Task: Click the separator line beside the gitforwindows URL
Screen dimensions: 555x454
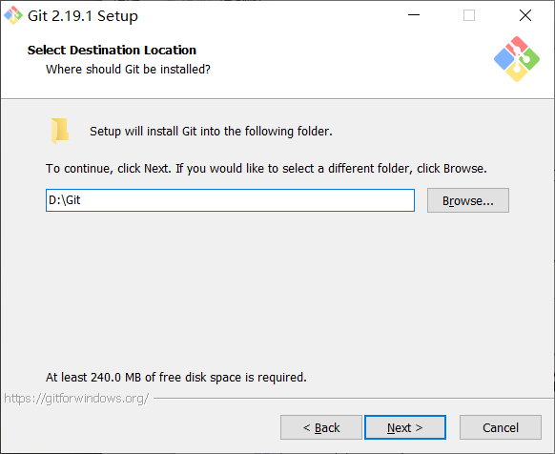Action: [x=354, y=399]
